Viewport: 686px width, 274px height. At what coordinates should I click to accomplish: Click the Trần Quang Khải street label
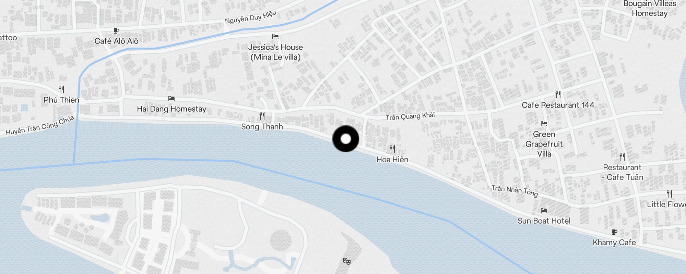[410, 116]
